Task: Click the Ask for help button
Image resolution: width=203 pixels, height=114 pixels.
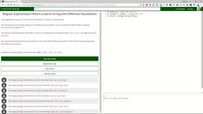Action: click(50, 73)
